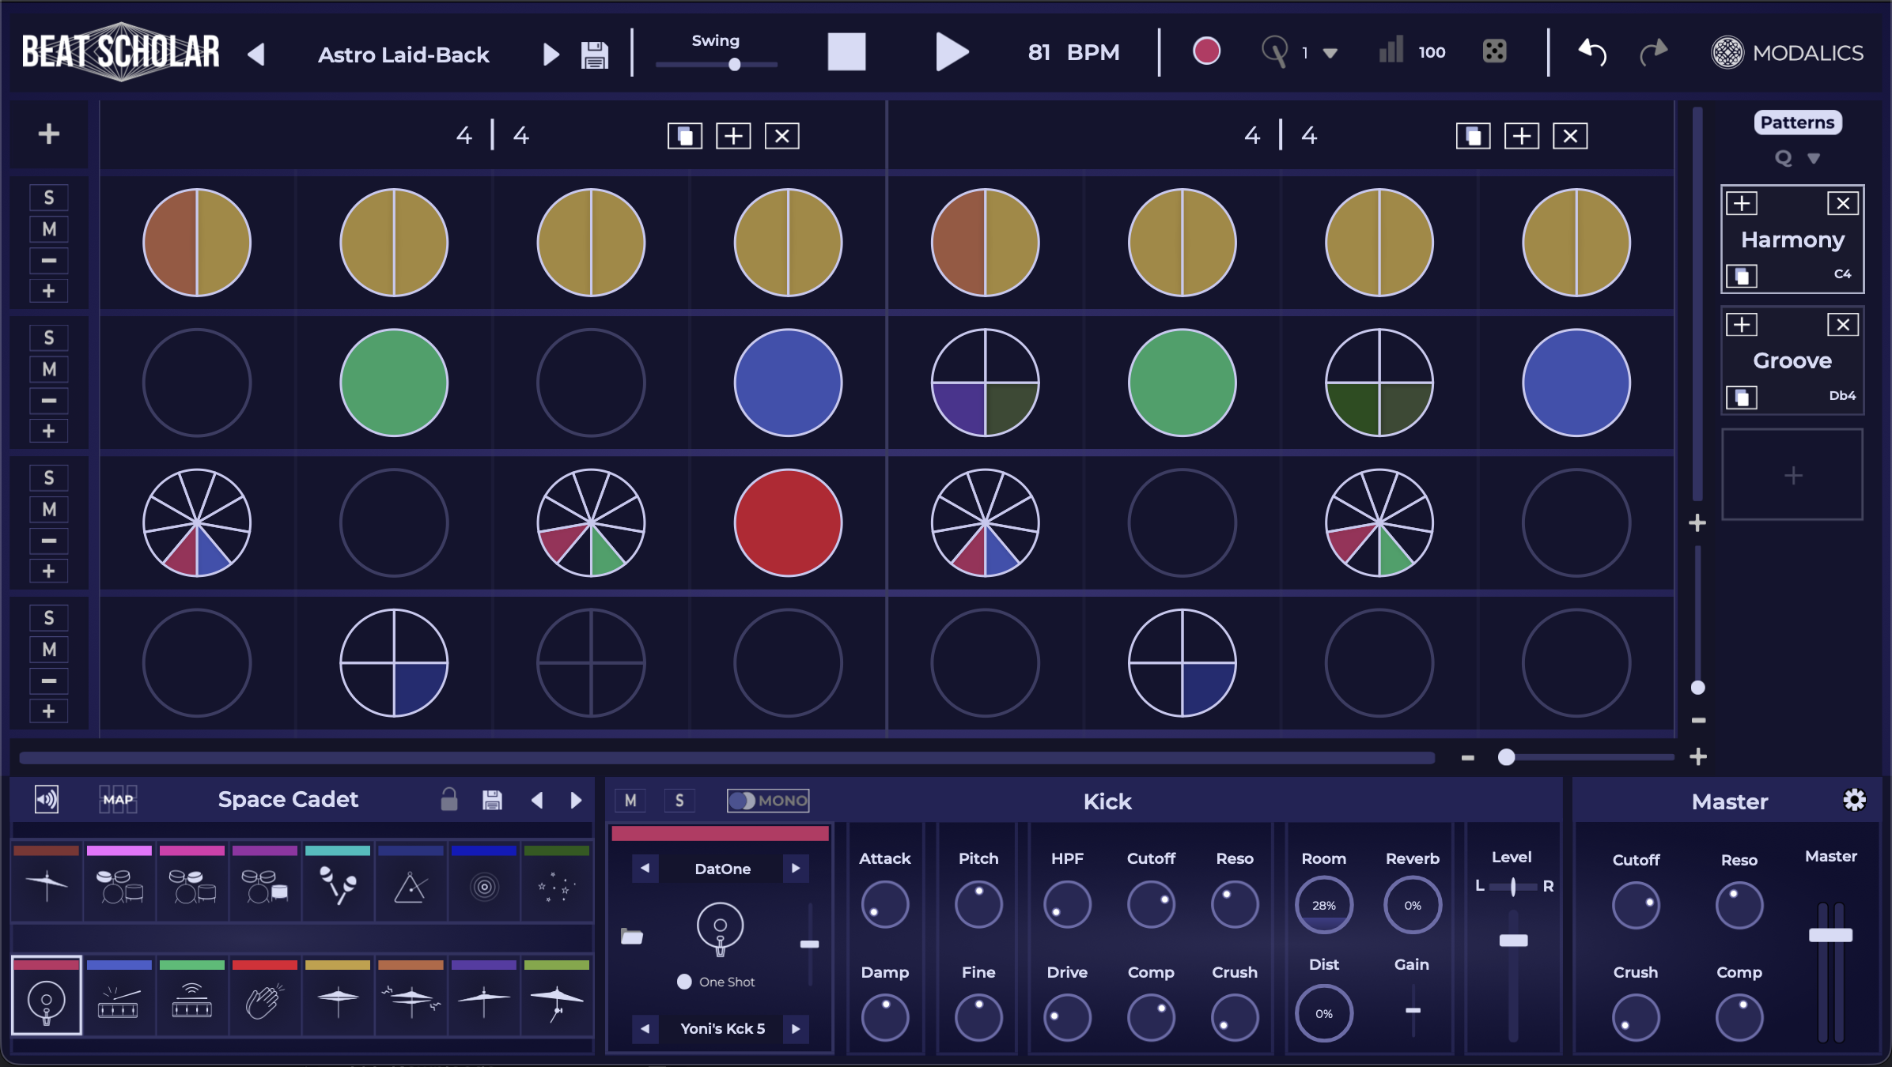The height and width of the screenshot is (1067, 1892).
Task: Solo the top drum row
Action: (48, 197)
